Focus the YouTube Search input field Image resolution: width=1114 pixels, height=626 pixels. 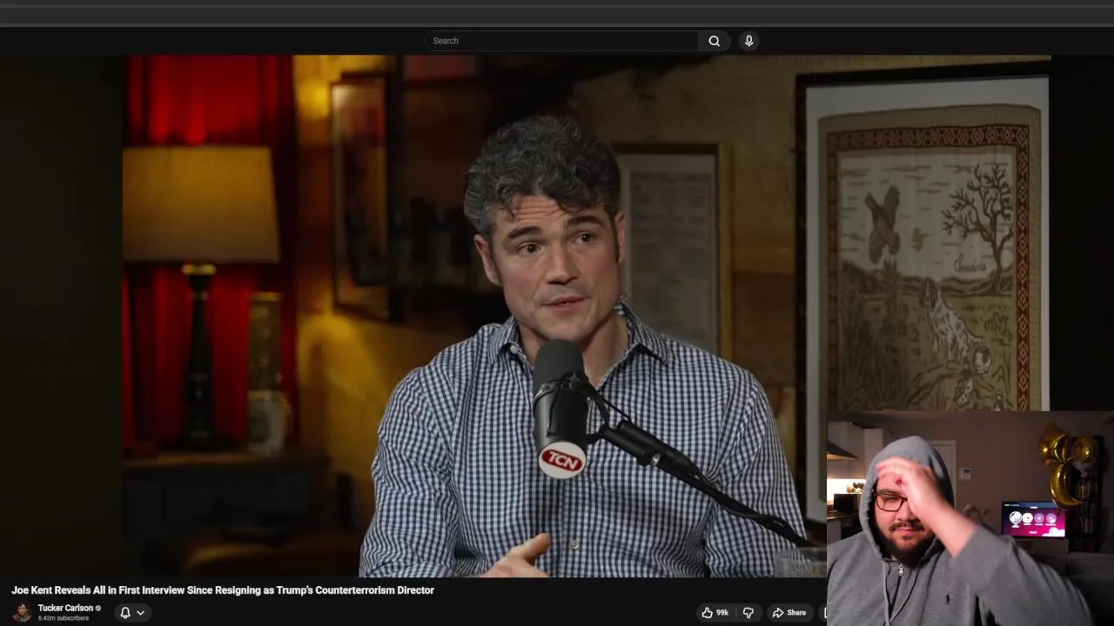click(561, 41)
